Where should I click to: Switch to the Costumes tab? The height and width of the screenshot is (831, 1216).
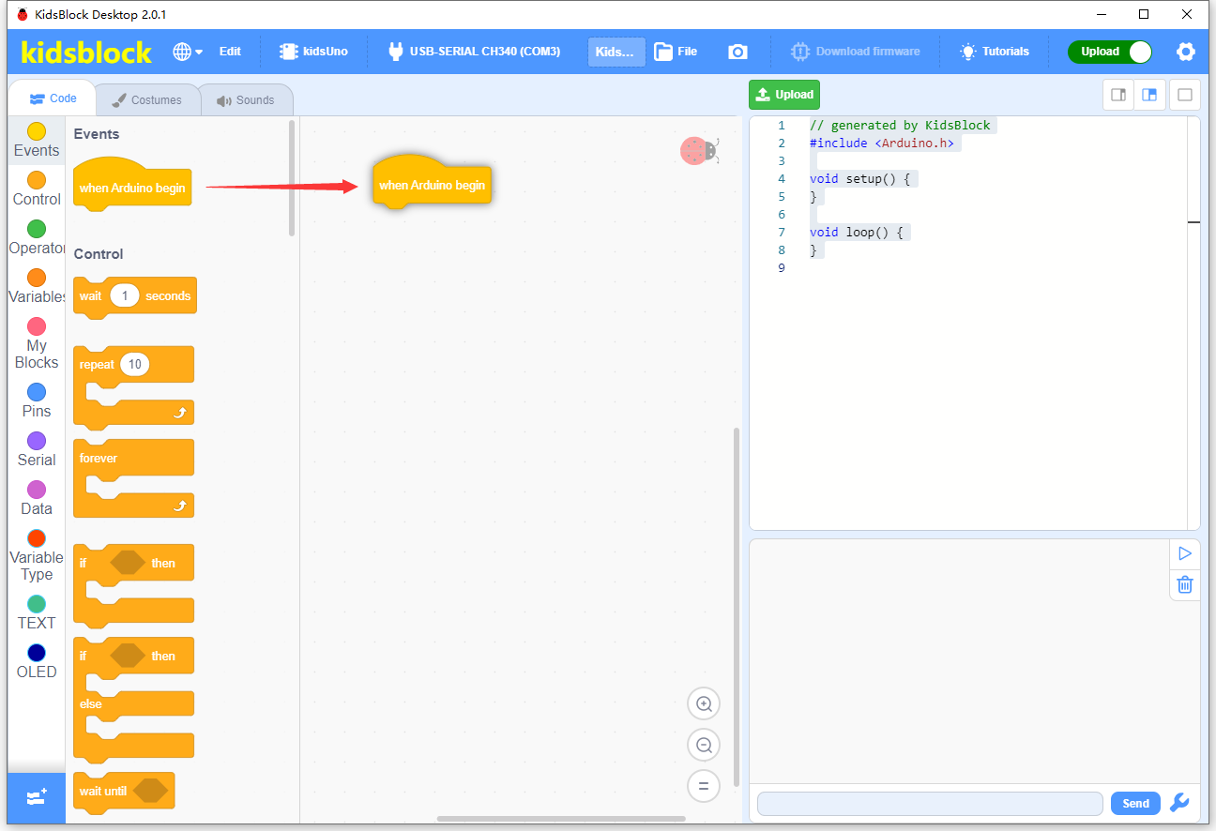(147, 100)
